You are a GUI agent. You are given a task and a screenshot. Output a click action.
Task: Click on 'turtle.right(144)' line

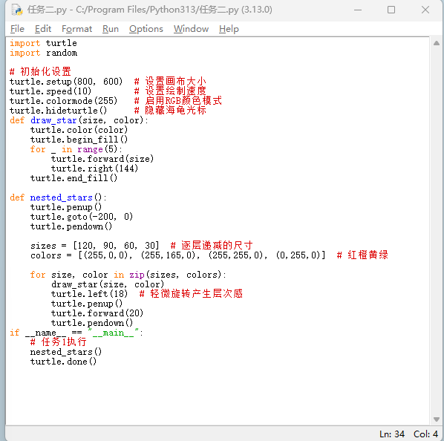[94, 169]
